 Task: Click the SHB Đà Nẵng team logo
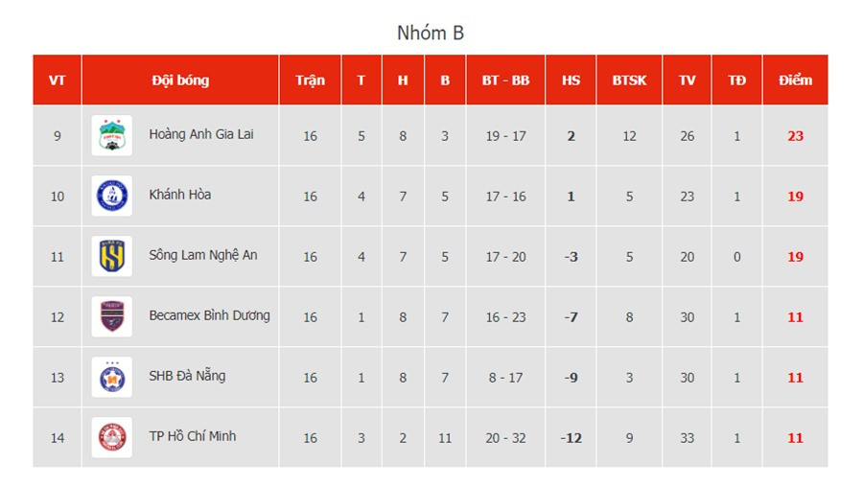pyautogui.click(x=111, y=377)
